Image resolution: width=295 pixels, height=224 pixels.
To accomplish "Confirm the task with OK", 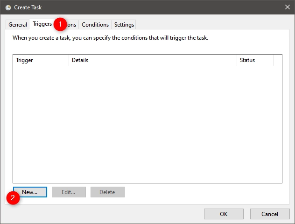I will pyautogui.click(x=224, y=214).
